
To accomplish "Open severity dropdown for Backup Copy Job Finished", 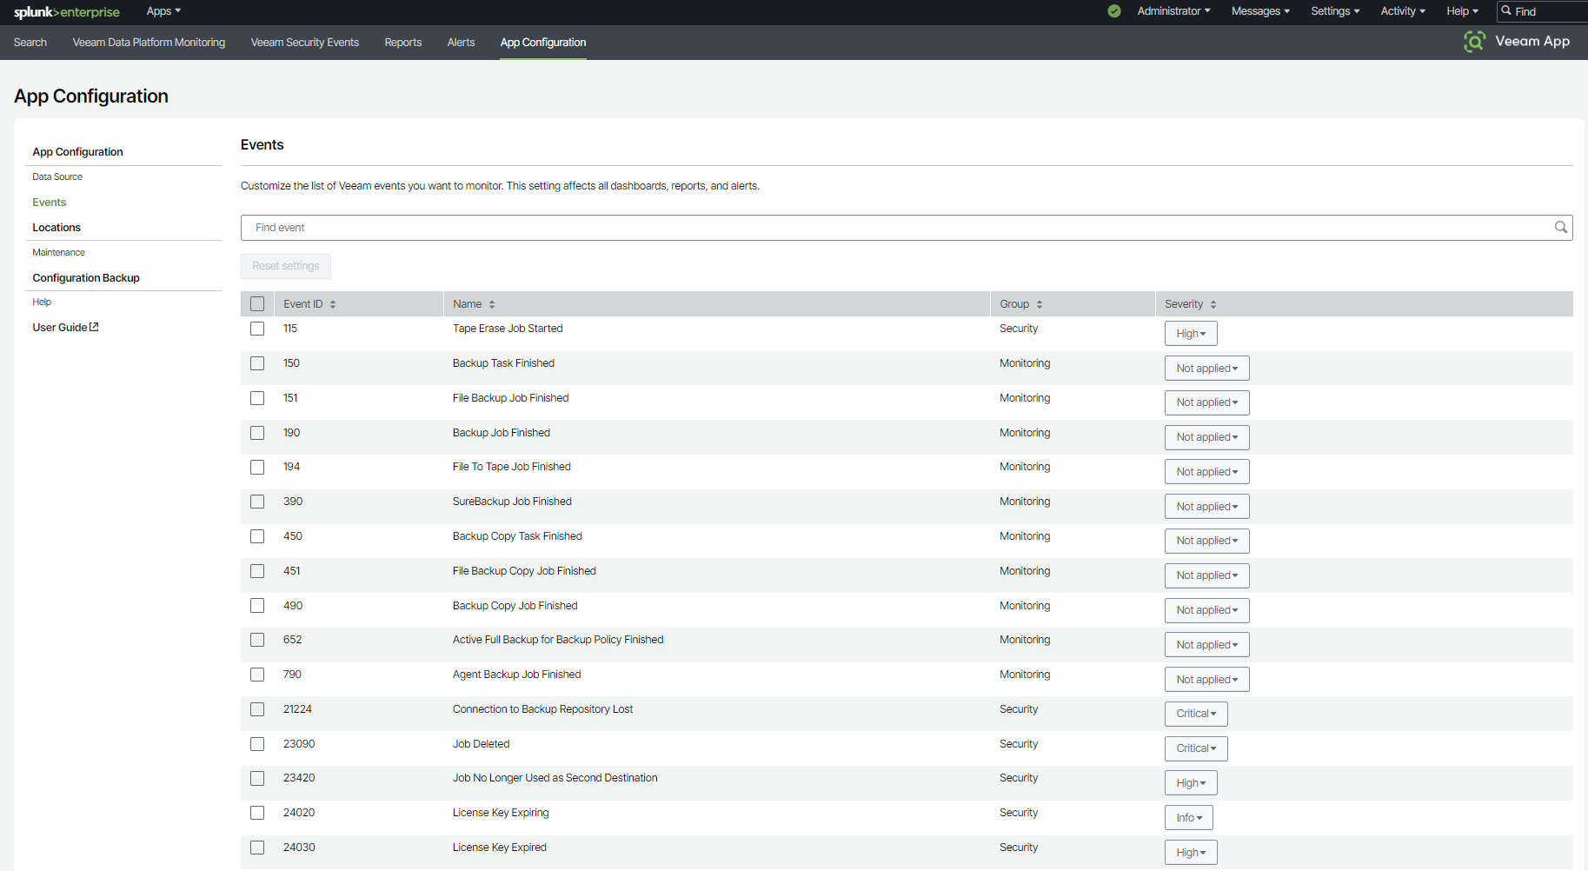I will tap(1206, 610).
